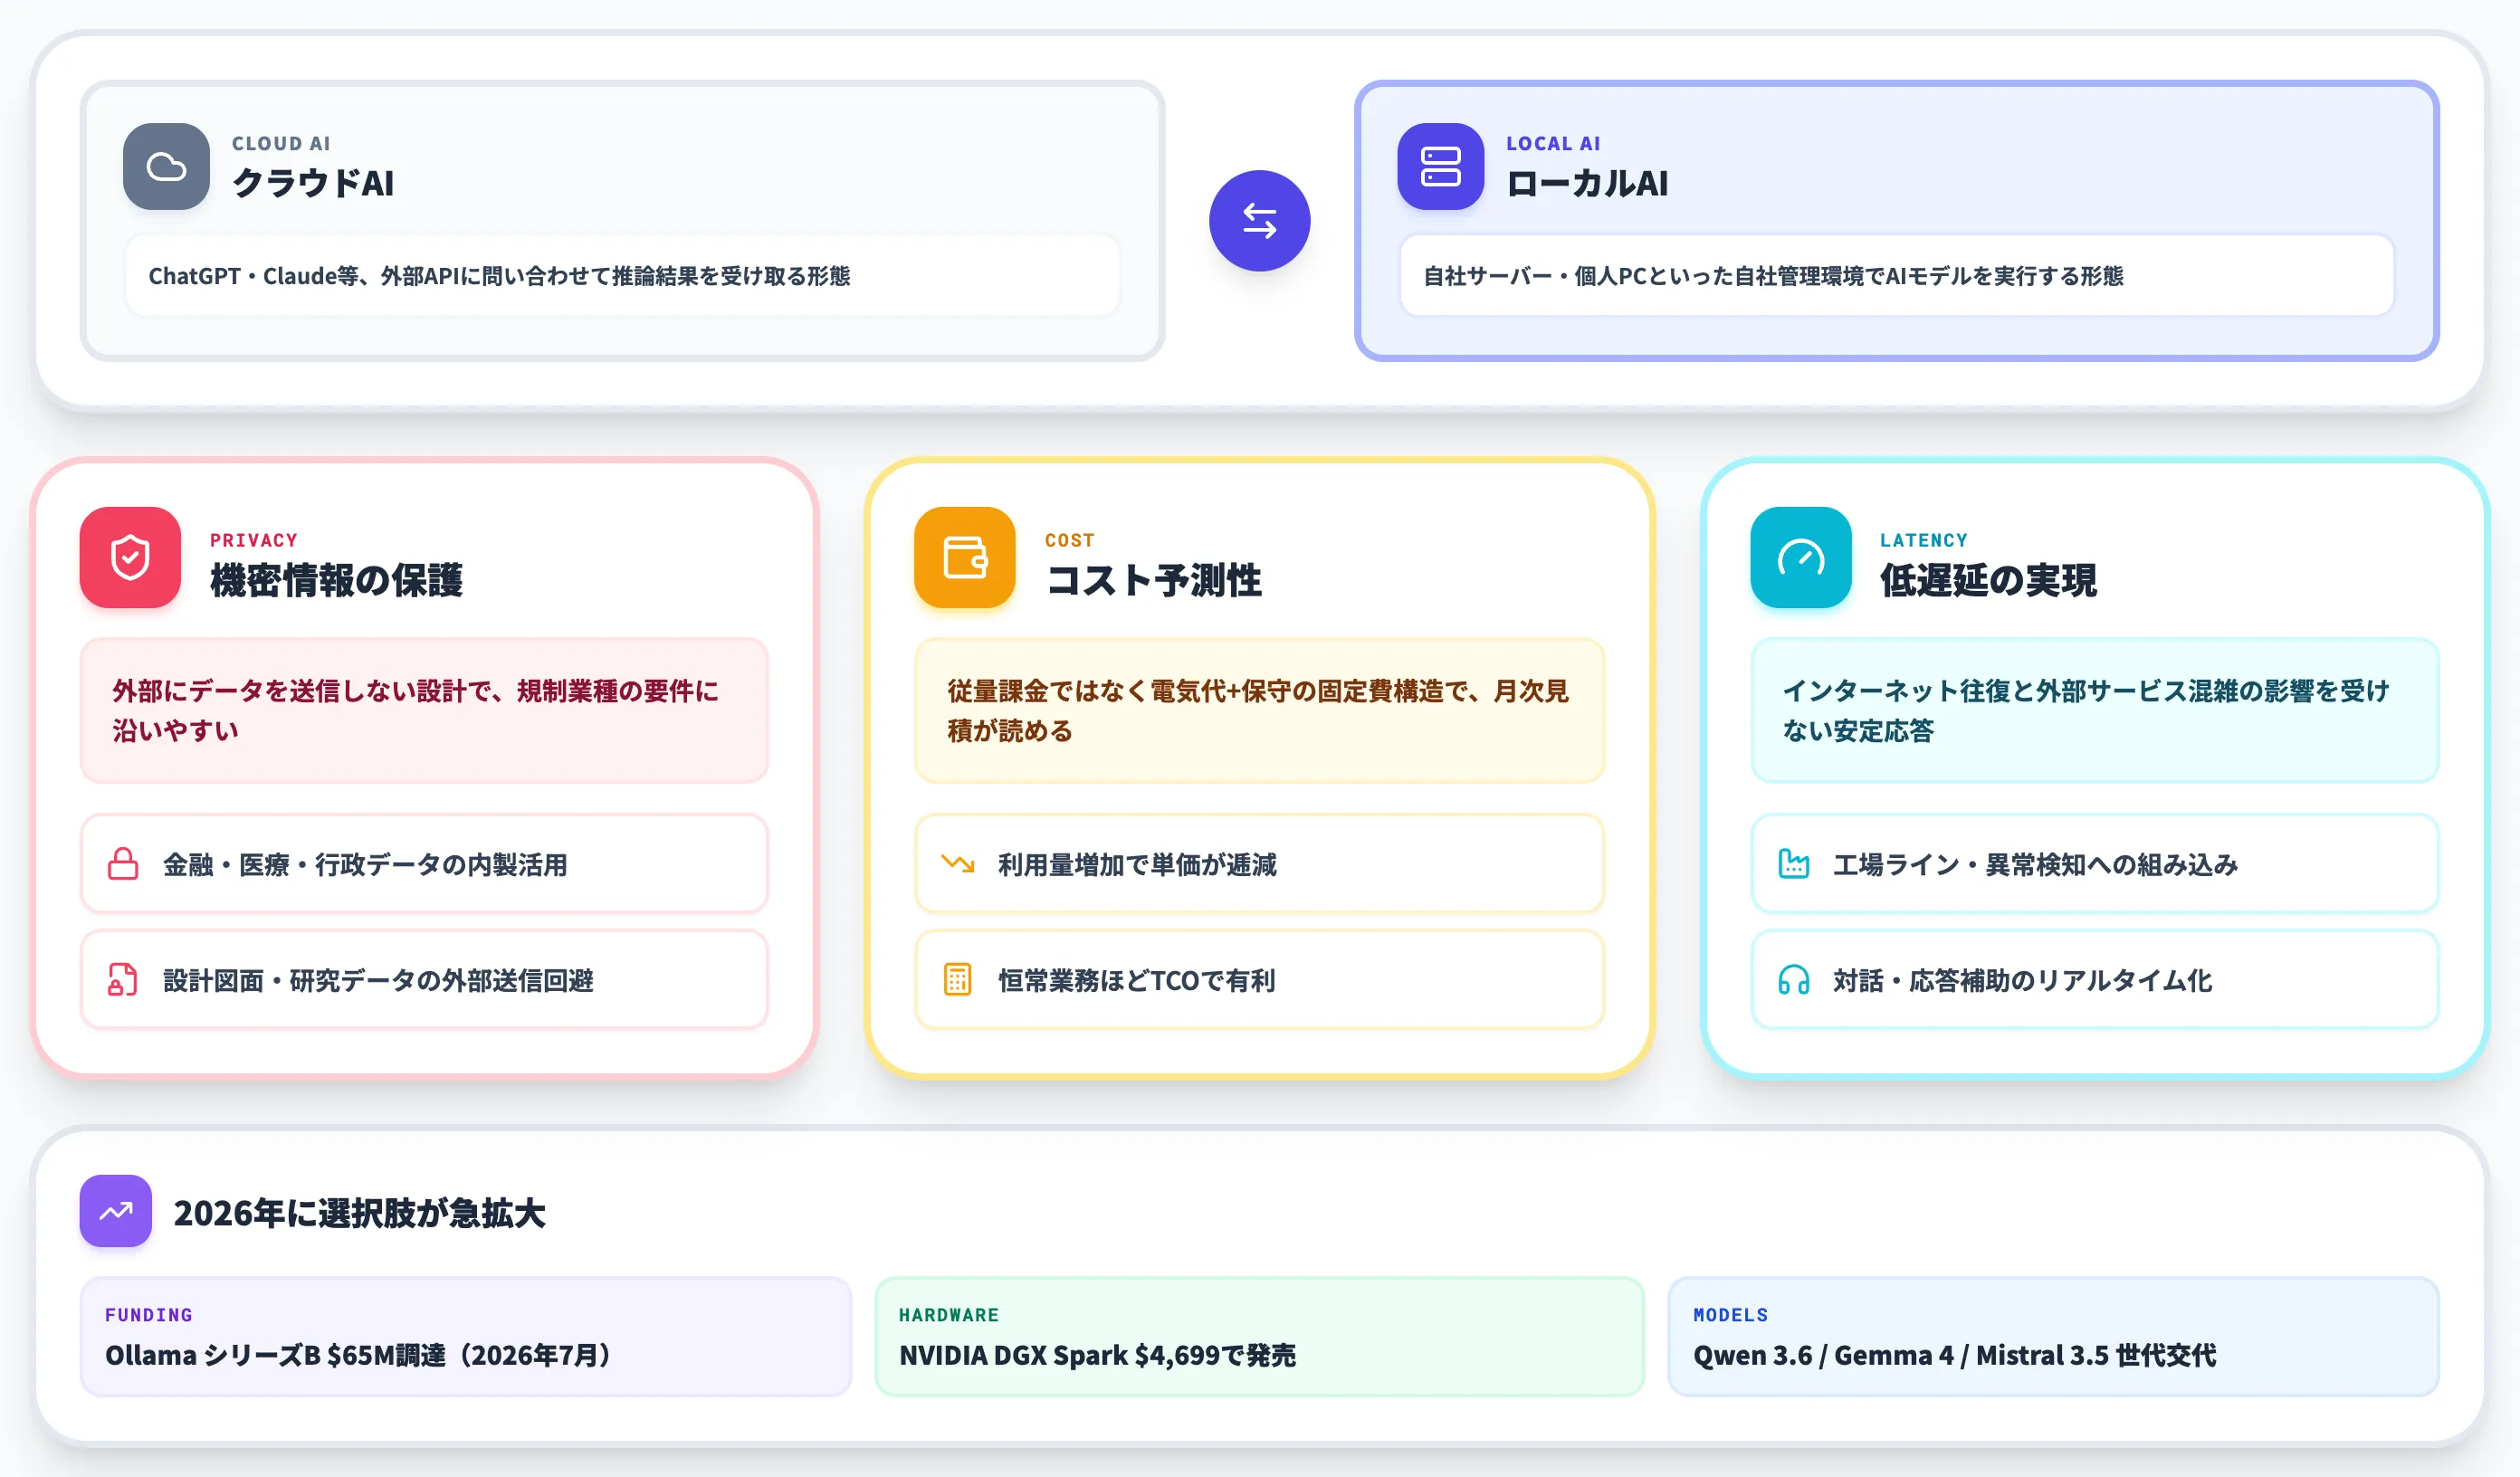Click the cloud icon beside クラウドAI
This screenshot has height=1477, width=2520.
click(166, 166)
